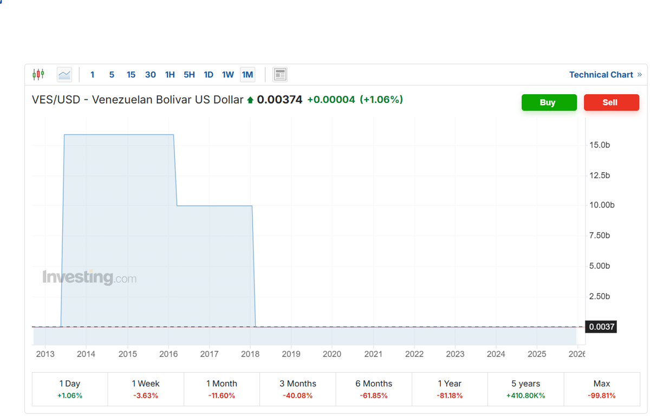Click the current price label on the axis
This screenshot has height=416, width=650.
coord(601,327)
